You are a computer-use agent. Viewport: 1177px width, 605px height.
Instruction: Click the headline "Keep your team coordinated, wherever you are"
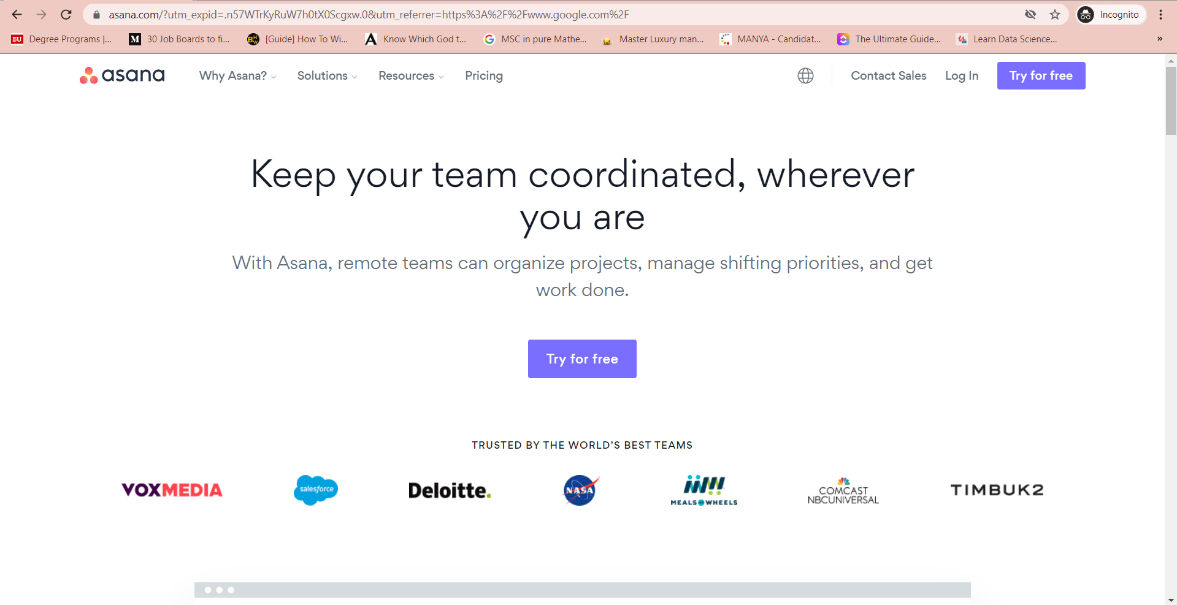(x=583, y=196)
